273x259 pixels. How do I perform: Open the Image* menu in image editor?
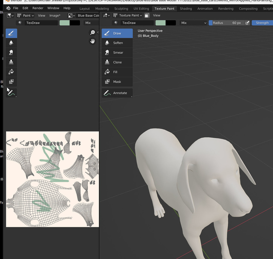coord(55,16)
